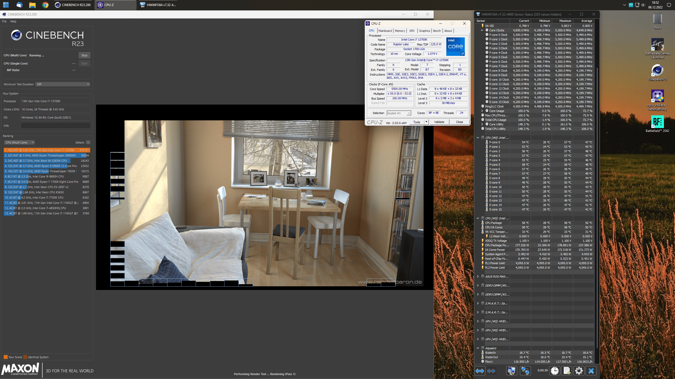
Task: Click HWiNFO shrink columns arrows icon
Action: click(x=491, y=371)
